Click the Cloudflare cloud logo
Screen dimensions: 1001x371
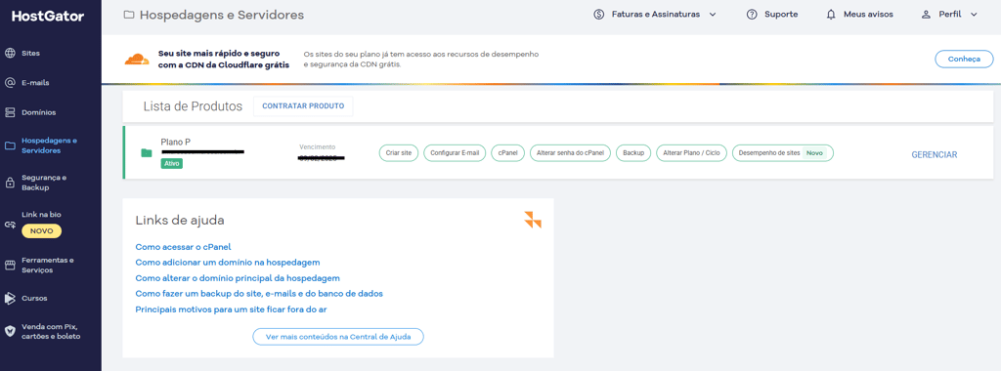[x=137, y=60]
